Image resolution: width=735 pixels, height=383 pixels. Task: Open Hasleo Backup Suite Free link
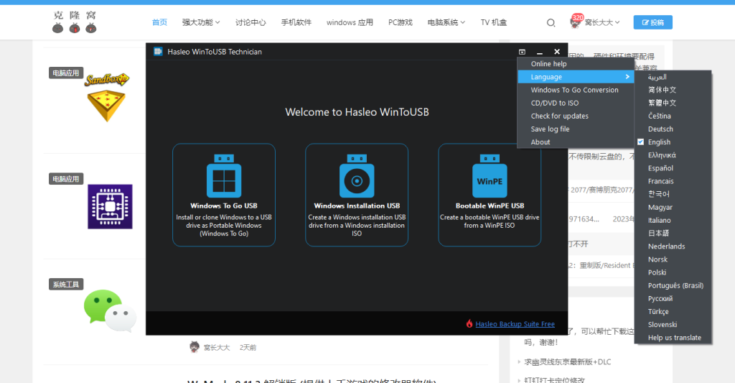pyautogui.click(x=515, y=324)
